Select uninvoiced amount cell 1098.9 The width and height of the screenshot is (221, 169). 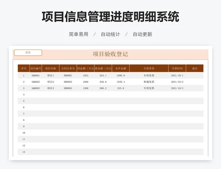(121, 75)
